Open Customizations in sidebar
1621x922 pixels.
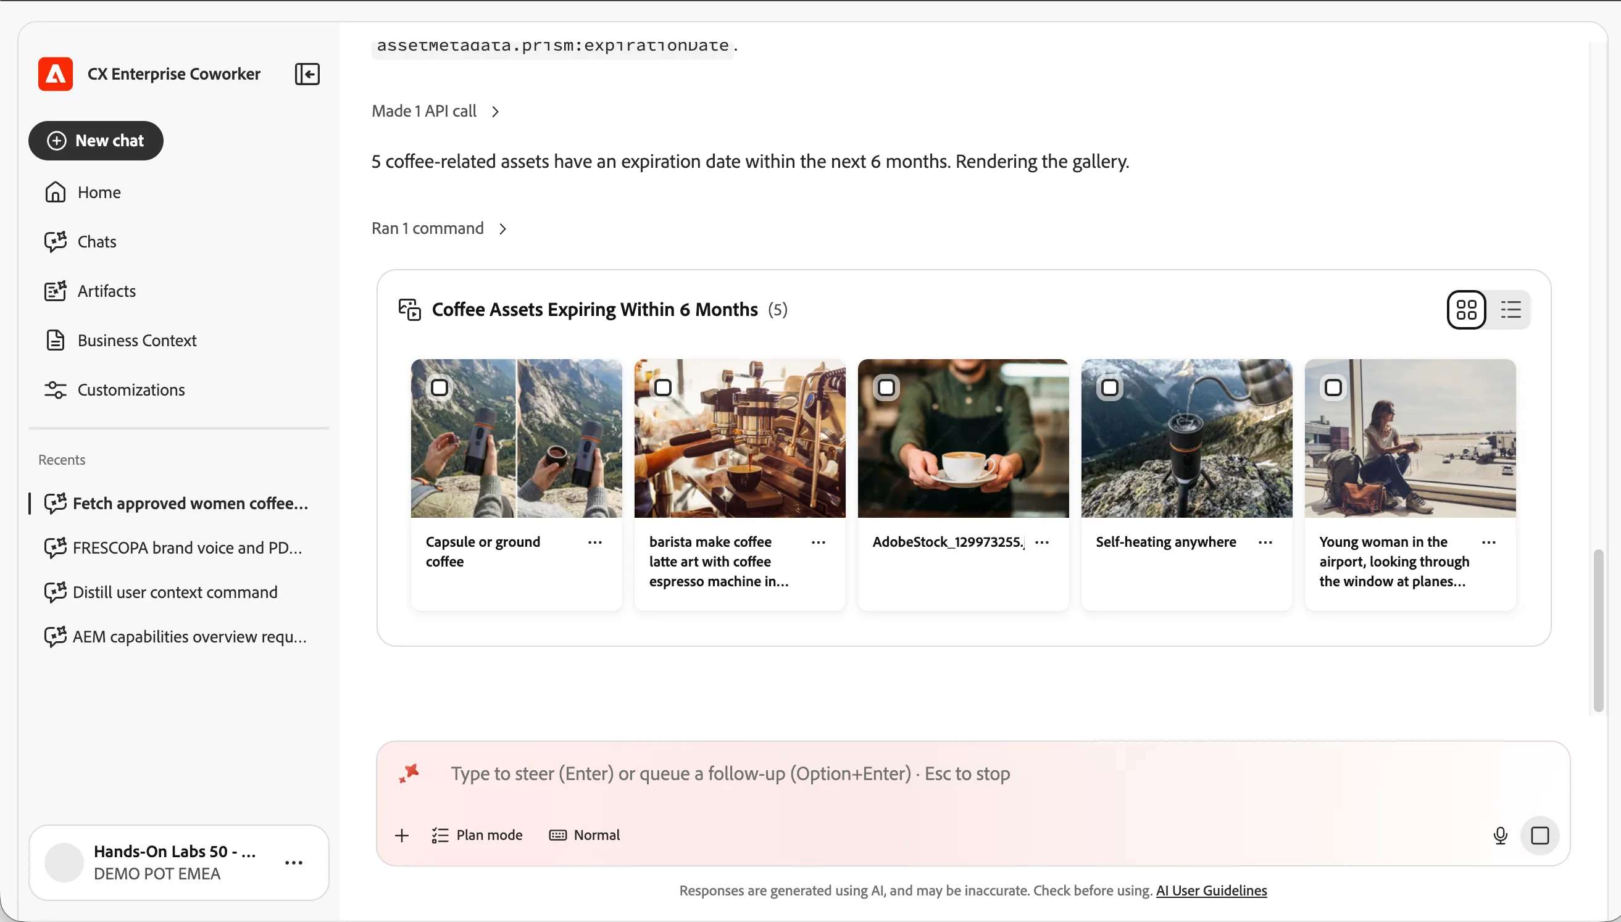coord(178,389)
